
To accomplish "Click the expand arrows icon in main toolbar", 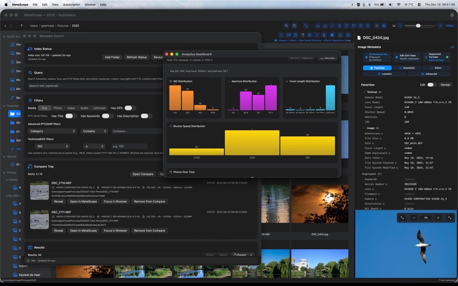I will tap(306, 26).
